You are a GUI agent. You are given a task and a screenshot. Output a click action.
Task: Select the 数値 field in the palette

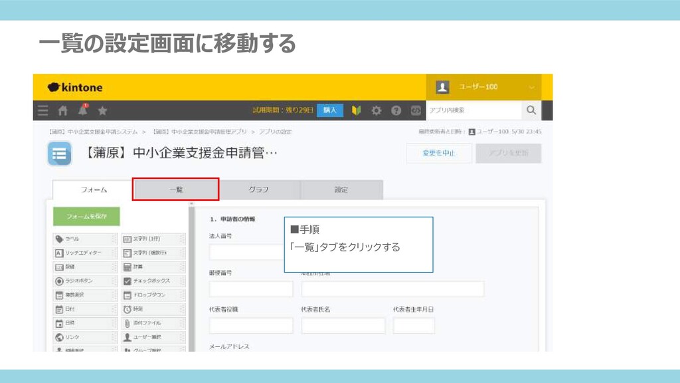85,267
